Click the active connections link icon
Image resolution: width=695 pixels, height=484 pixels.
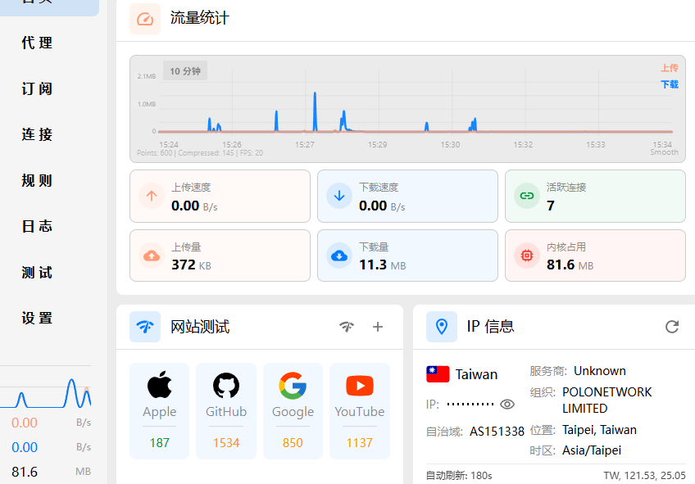525,196
